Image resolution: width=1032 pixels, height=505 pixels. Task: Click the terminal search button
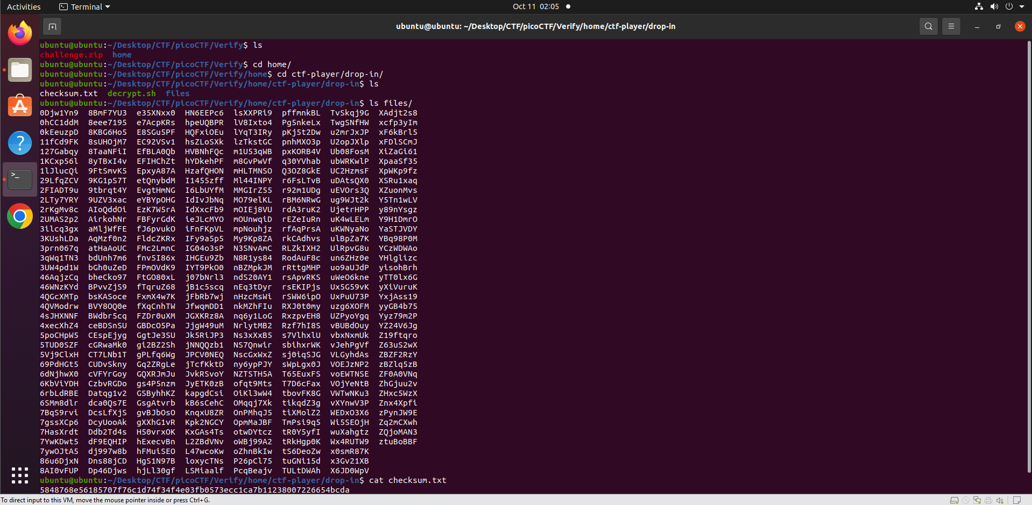coord(928,26)
